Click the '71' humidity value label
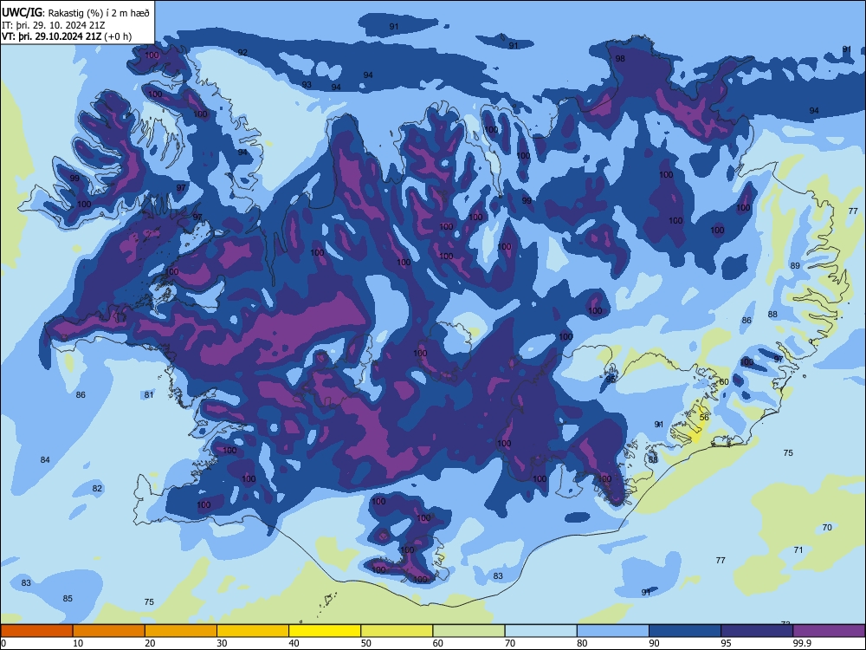866x650 pixels. [798, 550]
